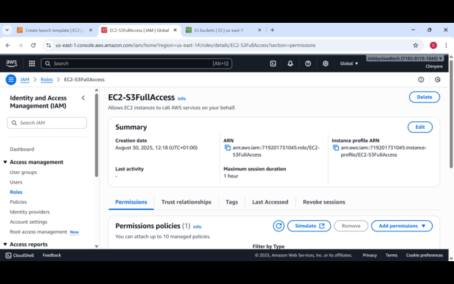Open the help question mark icon
Viewport: 454px width, 284px height.
[x=308, y=64]
